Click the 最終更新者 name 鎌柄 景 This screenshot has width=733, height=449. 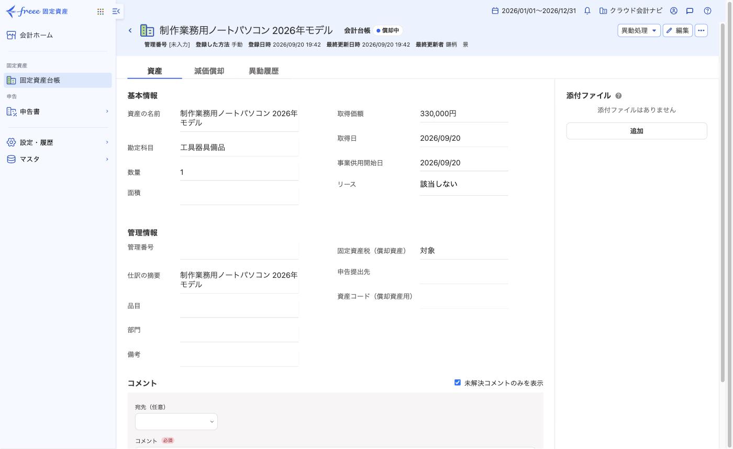457,45
